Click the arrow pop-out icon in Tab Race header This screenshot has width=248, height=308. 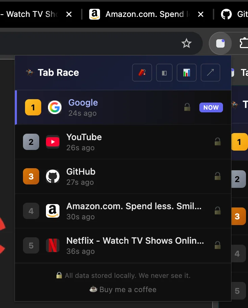pyautogui.click(x=210, y=72)
